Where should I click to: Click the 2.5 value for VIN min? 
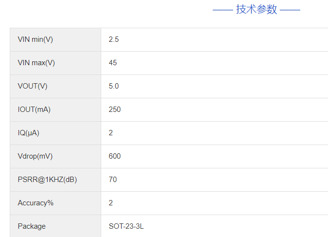point(114,39)
